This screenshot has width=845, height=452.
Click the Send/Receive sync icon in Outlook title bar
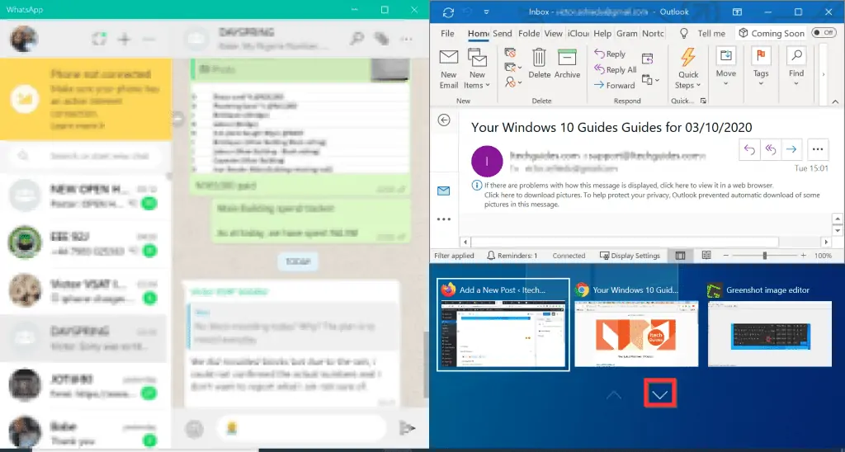pos(448,12)
